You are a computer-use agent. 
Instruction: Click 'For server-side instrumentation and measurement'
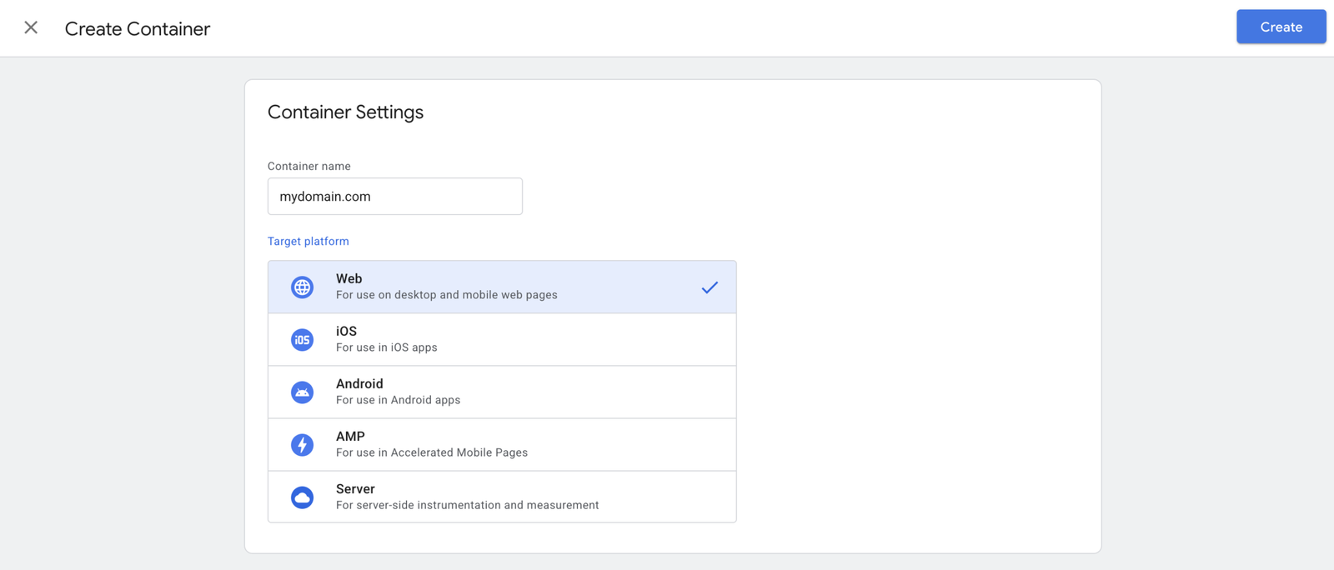tap(468, 505)
